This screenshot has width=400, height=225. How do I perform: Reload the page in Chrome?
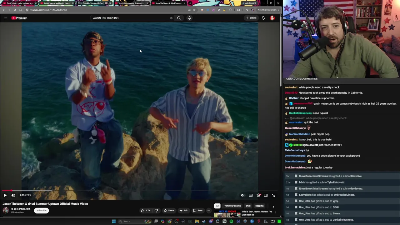click(15, 10)
